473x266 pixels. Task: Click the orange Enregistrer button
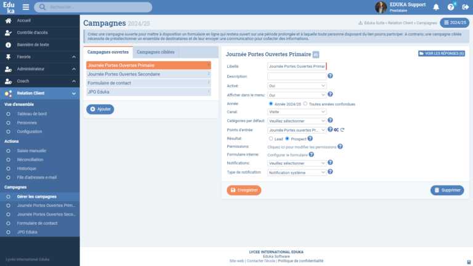(244, 190)
